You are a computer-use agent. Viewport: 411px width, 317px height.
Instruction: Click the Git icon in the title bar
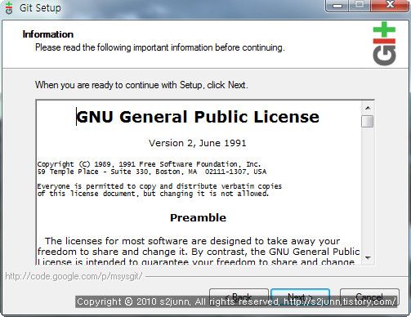[9, 7]
